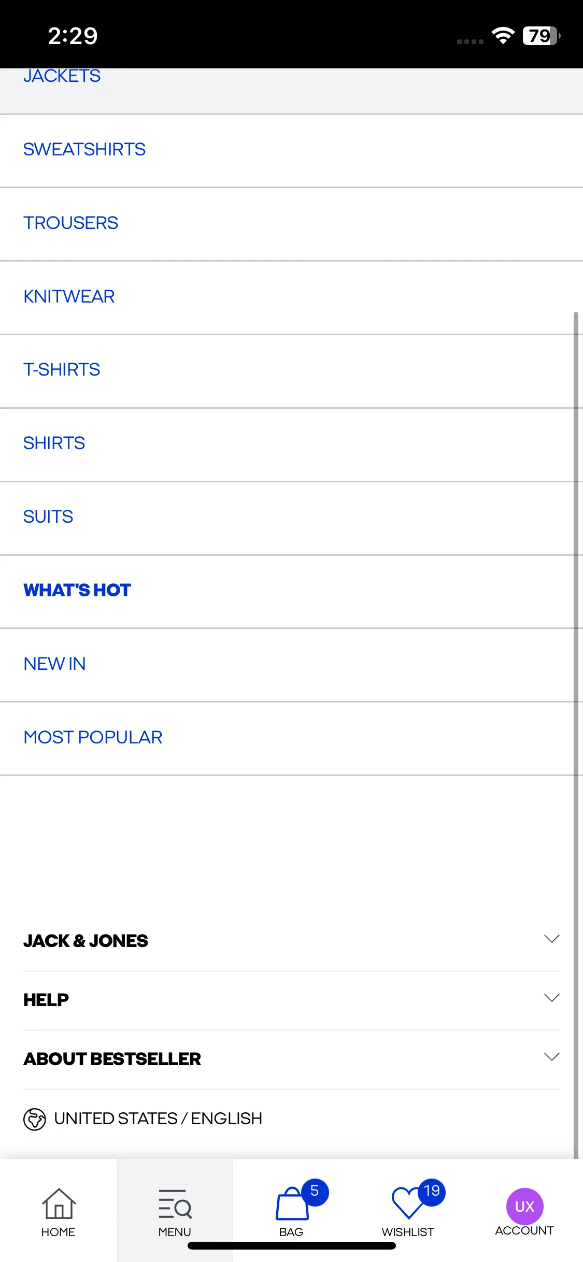Open the KNITWEAR category
583x1262 pixels.
(x=291, y=297)
